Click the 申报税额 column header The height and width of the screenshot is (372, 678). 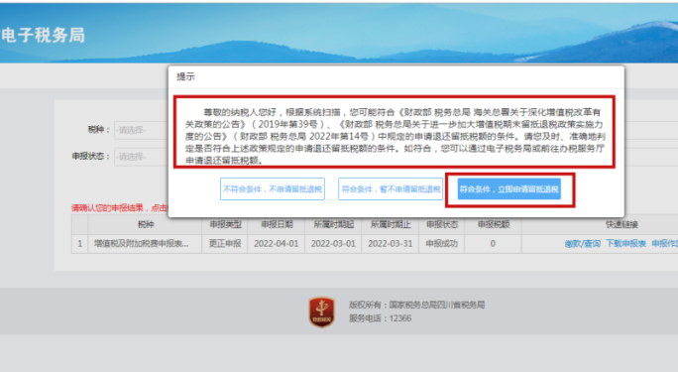point(494,224)
